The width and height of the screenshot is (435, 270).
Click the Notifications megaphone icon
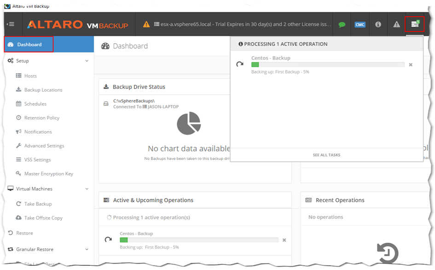18,132
